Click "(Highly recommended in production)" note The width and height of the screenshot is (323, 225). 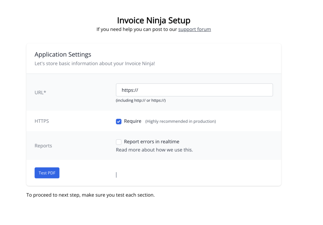click(x=180, y=121)
